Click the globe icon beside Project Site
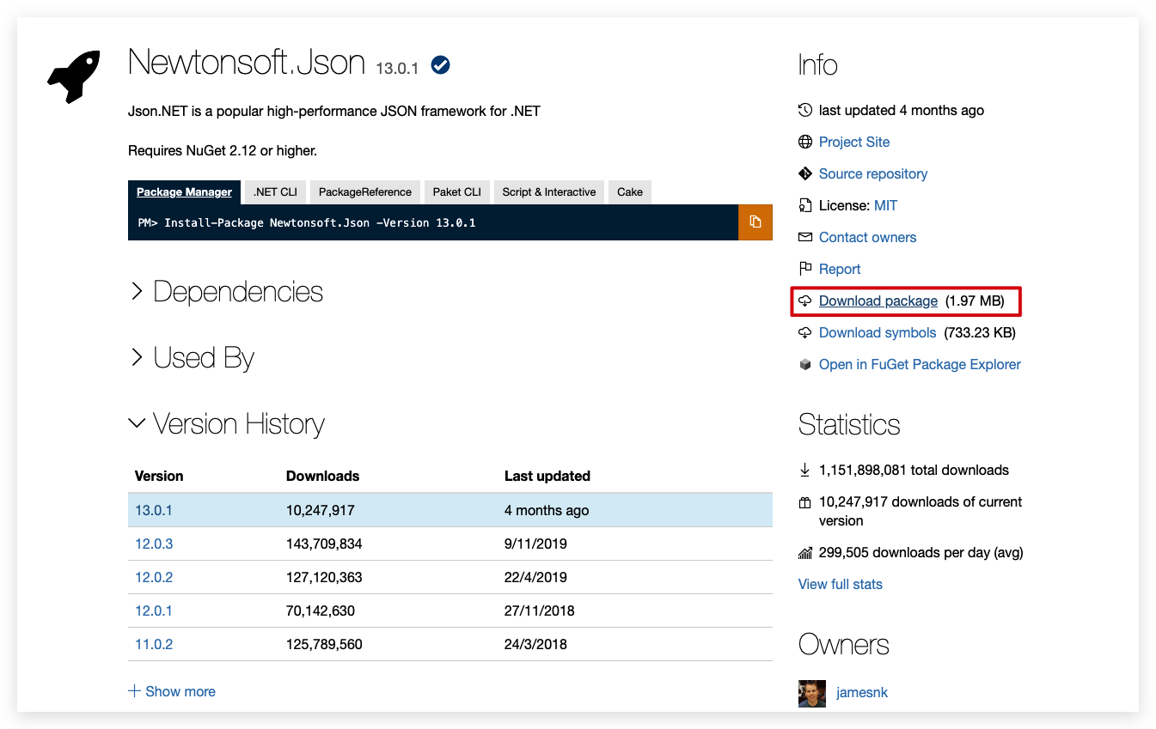1156x729 pixels. [x=805, y=142]
